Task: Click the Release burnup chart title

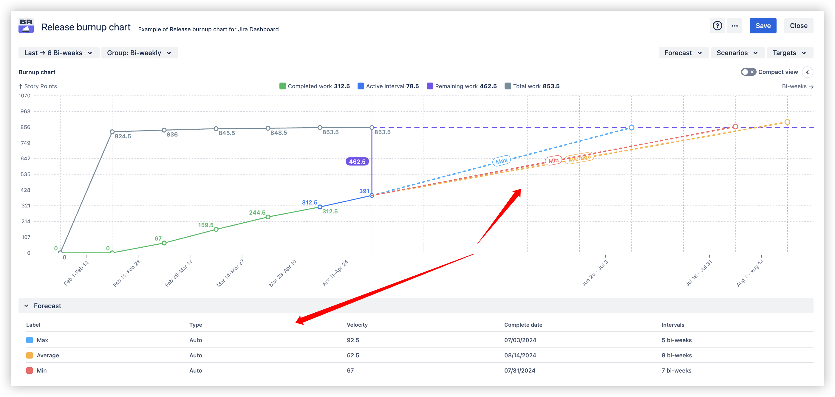Action: coord(86,27)
